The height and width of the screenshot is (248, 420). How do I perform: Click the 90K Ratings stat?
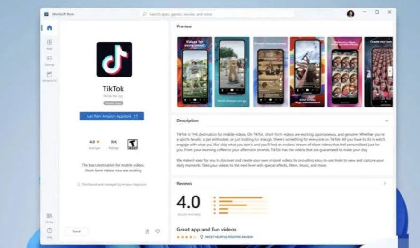point(114,145)
